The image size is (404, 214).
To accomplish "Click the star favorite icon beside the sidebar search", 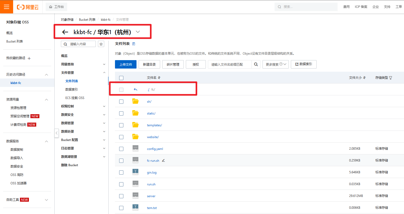I will (x=101, y=44).
